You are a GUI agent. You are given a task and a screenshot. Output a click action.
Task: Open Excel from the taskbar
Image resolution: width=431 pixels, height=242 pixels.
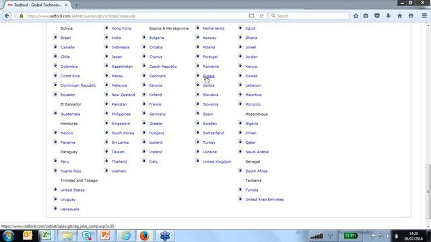coord(46,236)
